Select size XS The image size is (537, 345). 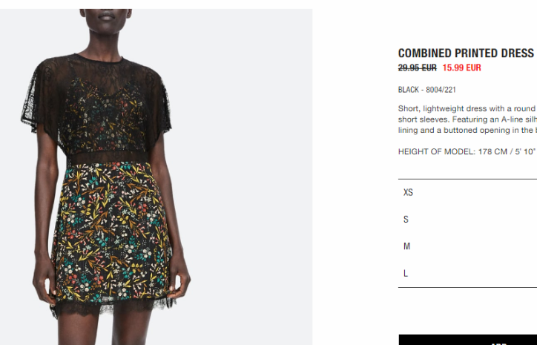tap(467, 193)
